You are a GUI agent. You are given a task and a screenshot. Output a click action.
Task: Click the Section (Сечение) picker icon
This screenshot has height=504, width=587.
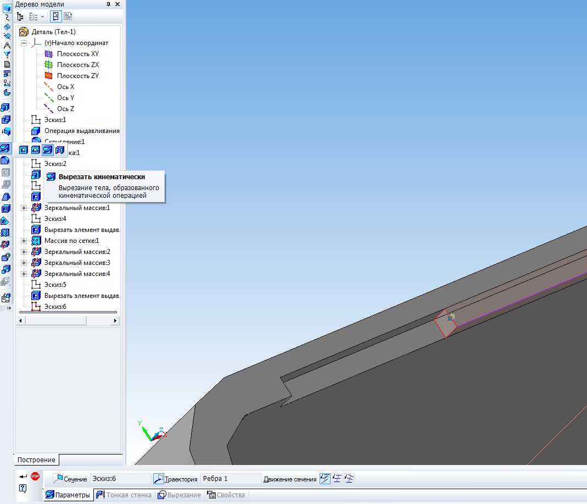[58, 479]
